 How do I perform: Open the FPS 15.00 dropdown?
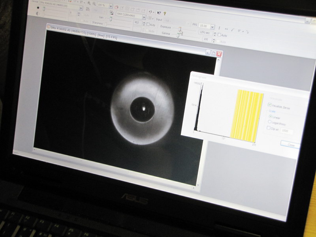click(213, 27)
